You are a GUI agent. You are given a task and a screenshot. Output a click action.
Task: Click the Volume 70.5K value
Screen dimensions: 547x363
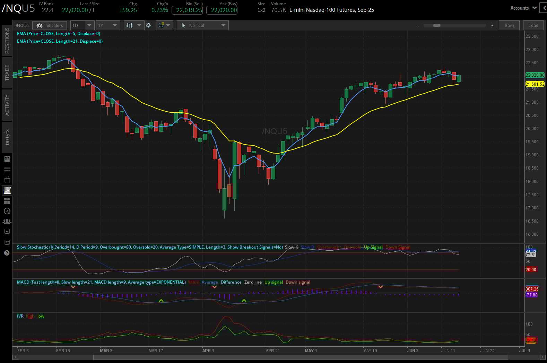(278, 10)
